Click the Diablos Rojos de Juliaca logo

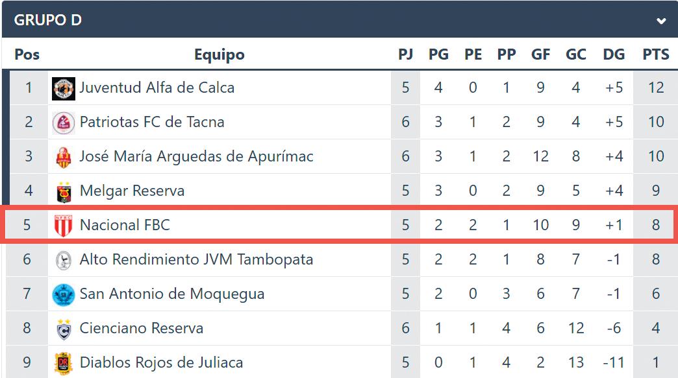coord(63,364)
